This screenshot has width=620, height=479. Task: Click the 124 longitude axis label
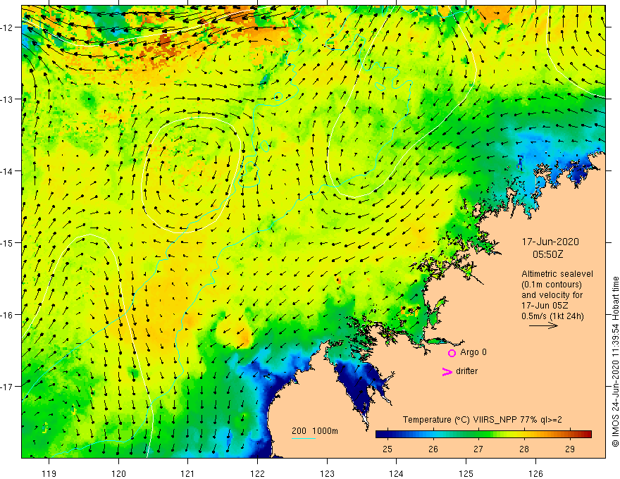[x=397, y=473]
